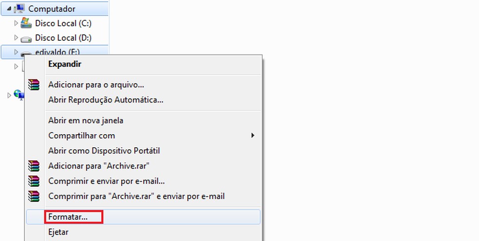Viewport: 479px width, 241px height.
Task: Click the Disco Local (D:) drive icon
Action: click(26, 39)
